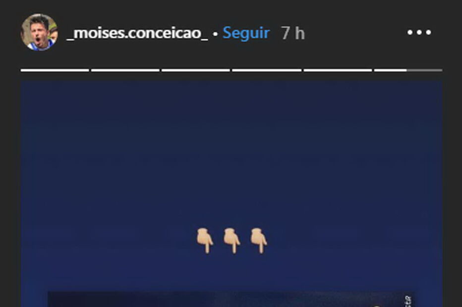
Task: Click the dot separator before Seguir
Action: (215, 34)
